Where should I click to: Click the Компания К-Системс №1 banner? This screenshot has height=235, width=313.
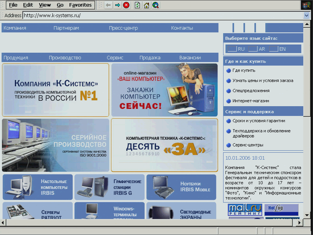tap(55, 90)
